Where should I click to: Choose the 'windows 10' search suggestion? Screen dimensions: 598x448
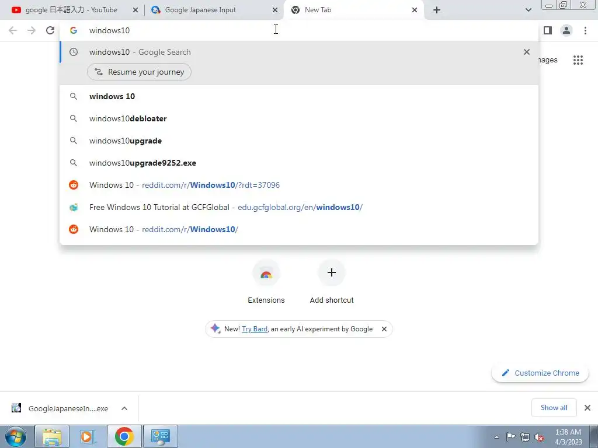click(299, 96)
